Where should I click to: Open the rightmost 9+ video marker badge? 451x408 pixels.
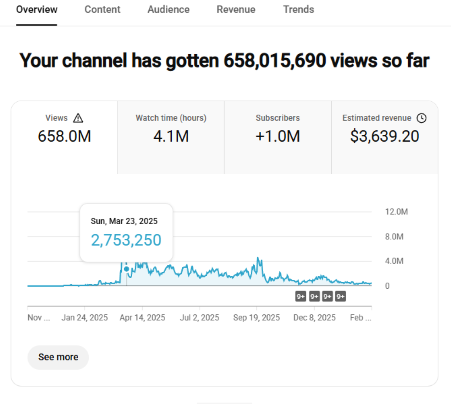tap(340, 297)
